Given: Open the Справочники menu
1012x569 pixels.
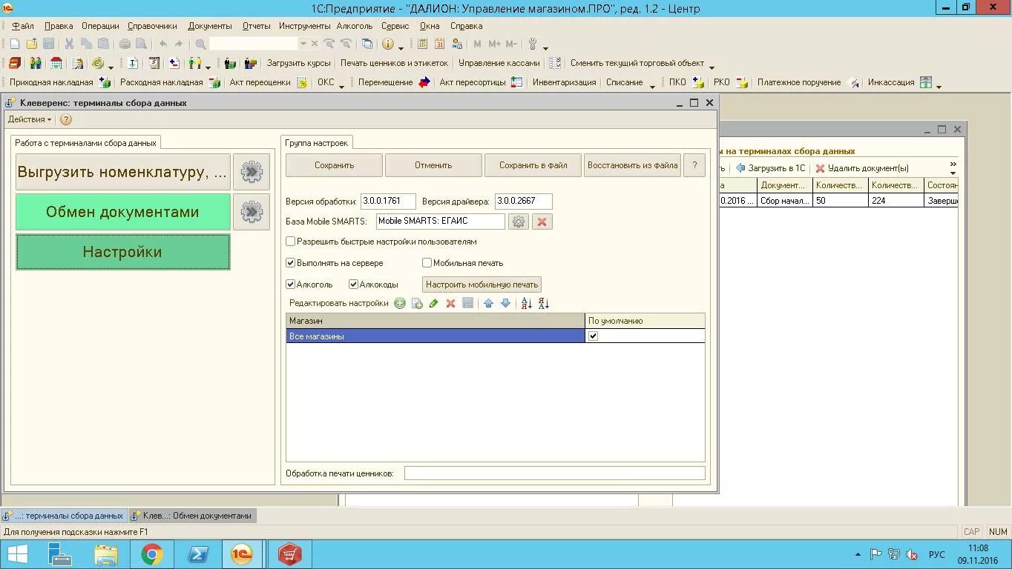Looking at the screenshot, I should coord(152,26).
